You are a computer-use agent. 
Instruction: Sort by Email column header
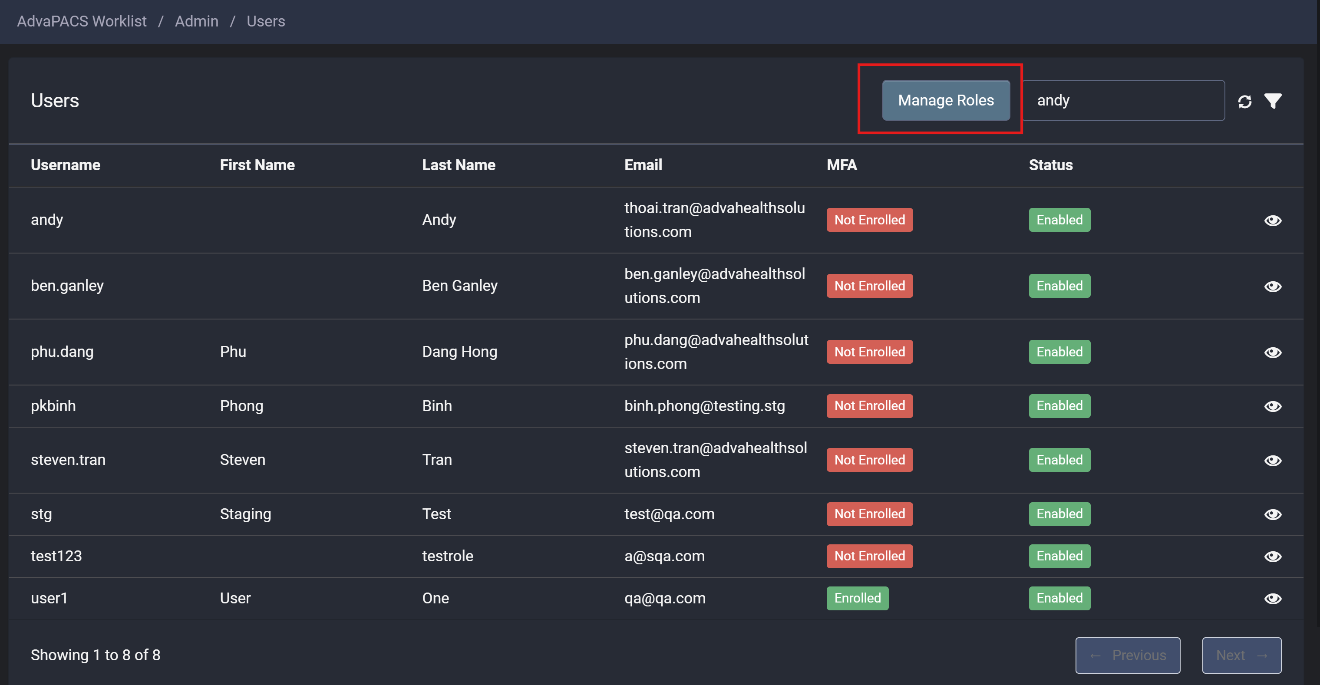643,165
